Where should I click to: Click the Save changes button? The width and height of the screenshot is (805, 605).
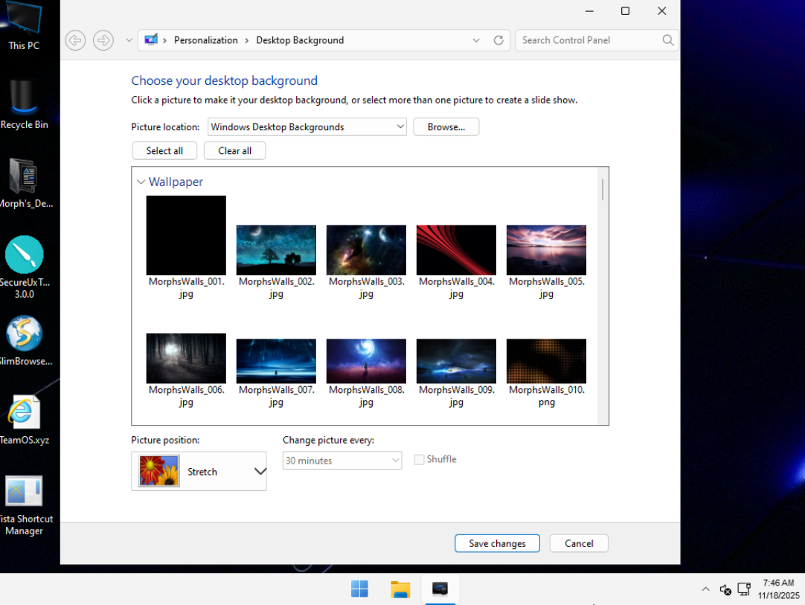coord(497,543)
